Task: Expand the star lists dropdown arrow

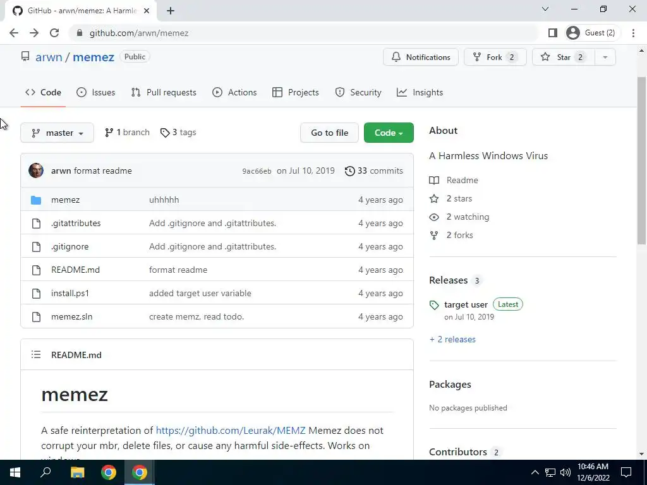Action: tap(605, 57)
